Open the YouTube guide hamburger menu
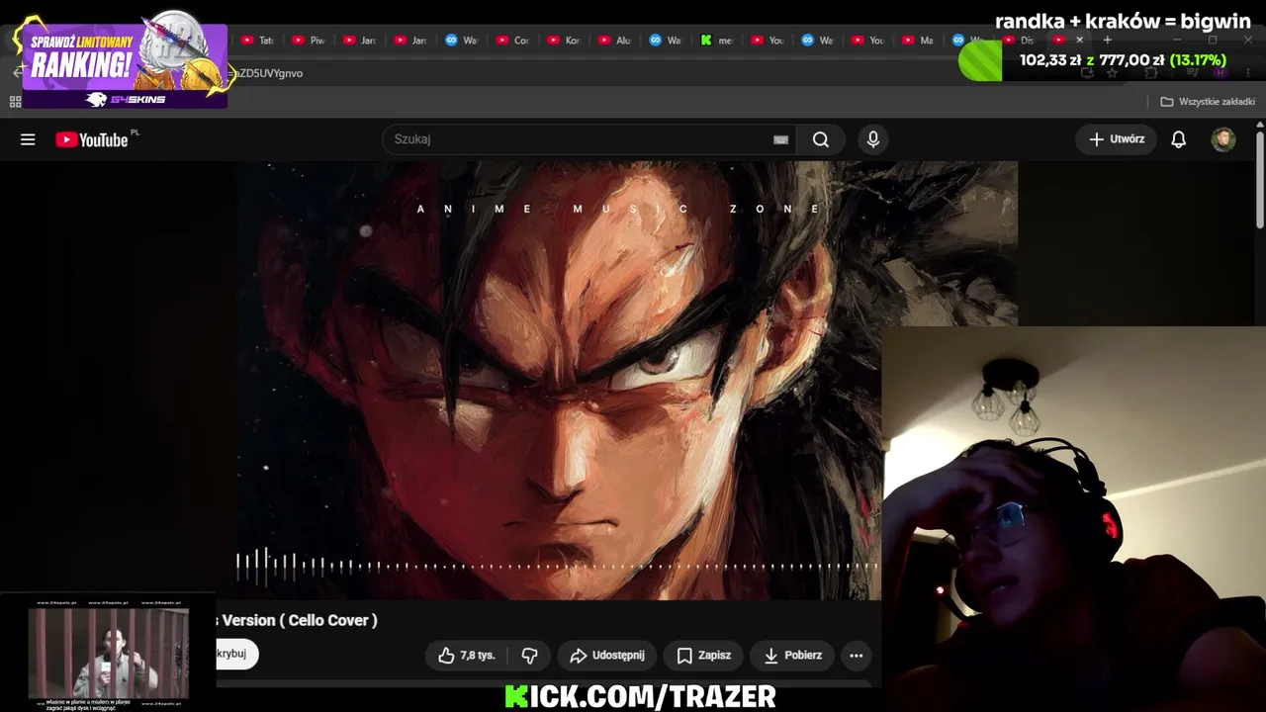Viewport: 1266px width, 712px height. tap(28, 139)
